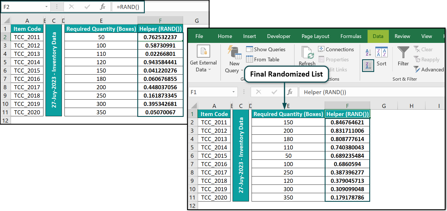Click quantity 180 in the left sheet
The width and height of the screenshot is (447, 211).
click(101, 79)
